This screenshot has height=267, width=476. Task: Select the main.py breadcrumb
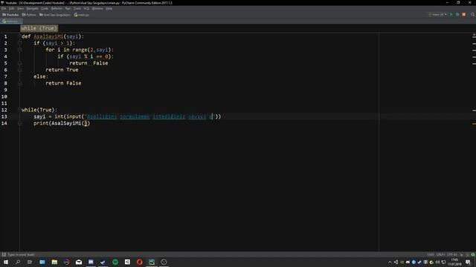[82, 15]
